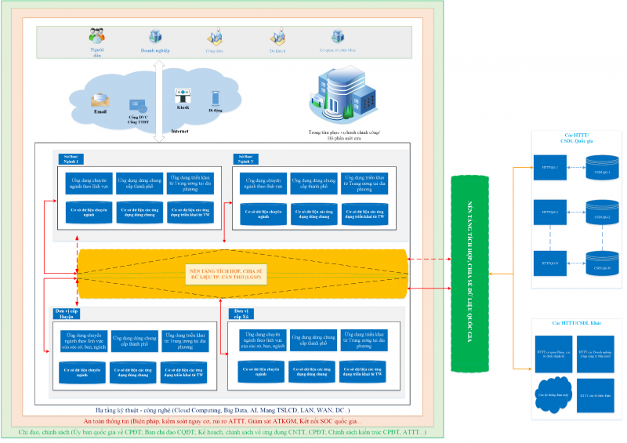Click the Người dân people icon
Viewport: 627px width, 443px height.
[x=97, y=36]
